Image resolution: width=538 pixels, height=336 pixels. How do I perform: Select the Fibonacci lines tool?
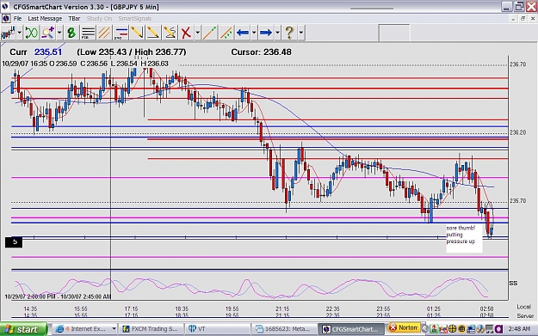click(88, 33)
